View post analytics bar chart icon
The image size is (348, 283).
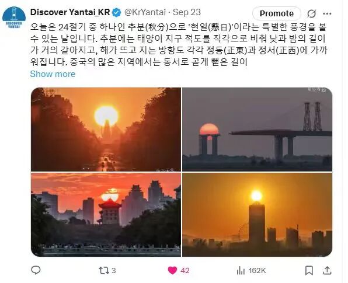click(241, 271)
